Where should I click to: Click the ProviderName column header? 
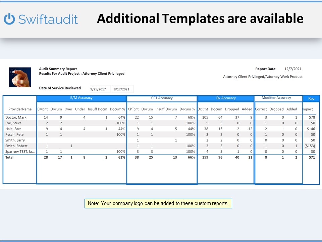(20, 109)
